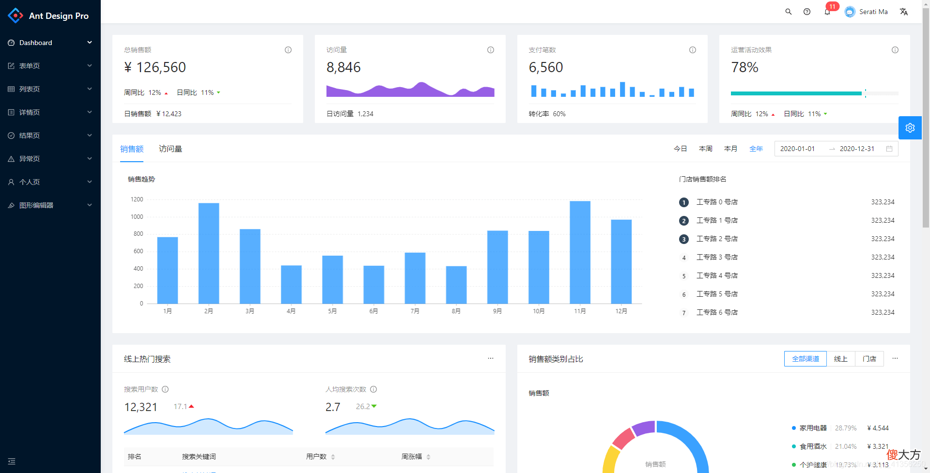This screenshot has height=473, width=930.
Task: Open the help question-mark icon
Action: pos(807,12)
